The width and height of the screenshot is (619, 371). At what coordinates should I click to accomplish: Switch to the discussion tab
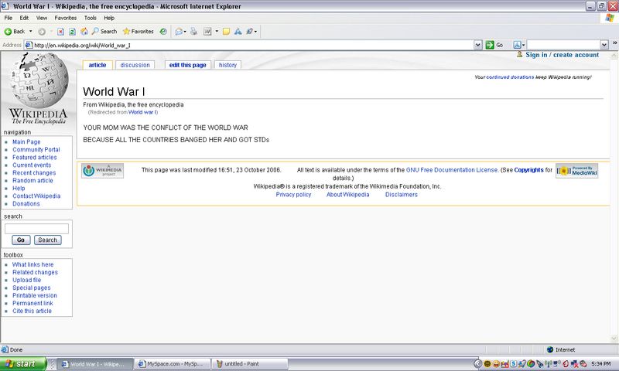tap(135, 65)
